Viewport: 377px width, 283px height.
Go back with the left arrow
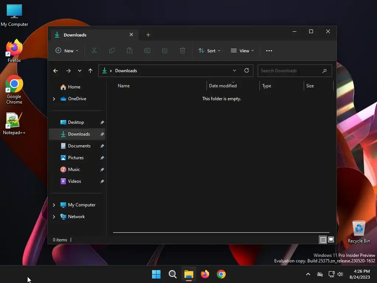[56, 71]
